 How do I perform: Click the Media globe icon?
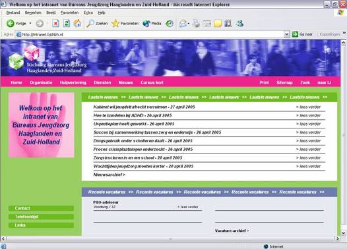coord(146,24)
